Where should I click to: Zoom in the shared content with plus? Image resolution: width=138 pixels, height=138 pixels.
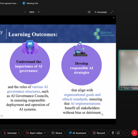[39, 12]
